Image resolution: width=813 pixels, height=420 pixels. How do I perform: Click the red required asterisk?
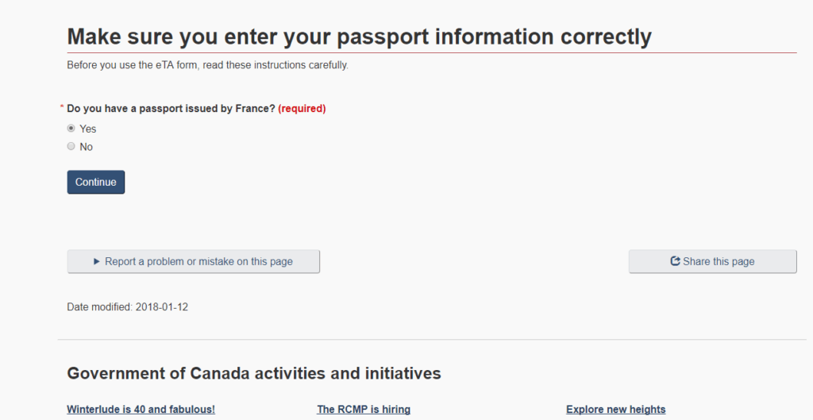tap(62, 108)
